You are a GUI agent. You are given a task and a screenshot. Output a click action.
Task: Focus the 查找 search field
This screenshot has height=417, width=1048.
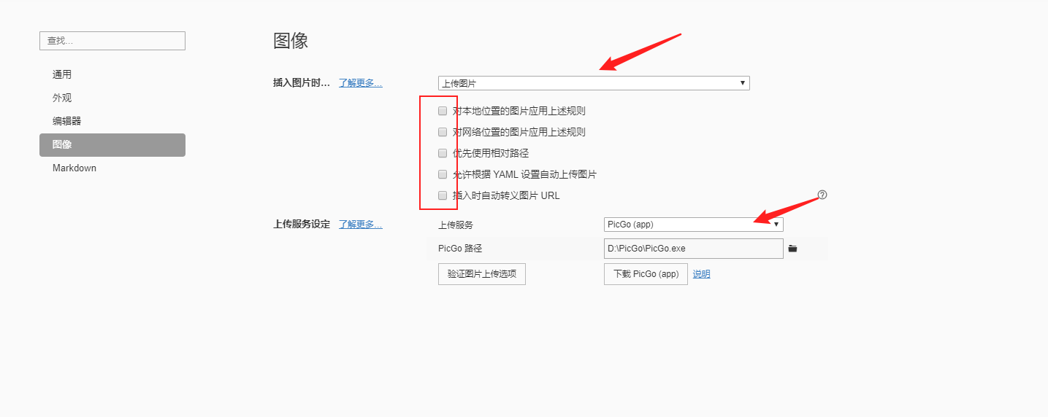pyautogui.click(x=112, y=41)
